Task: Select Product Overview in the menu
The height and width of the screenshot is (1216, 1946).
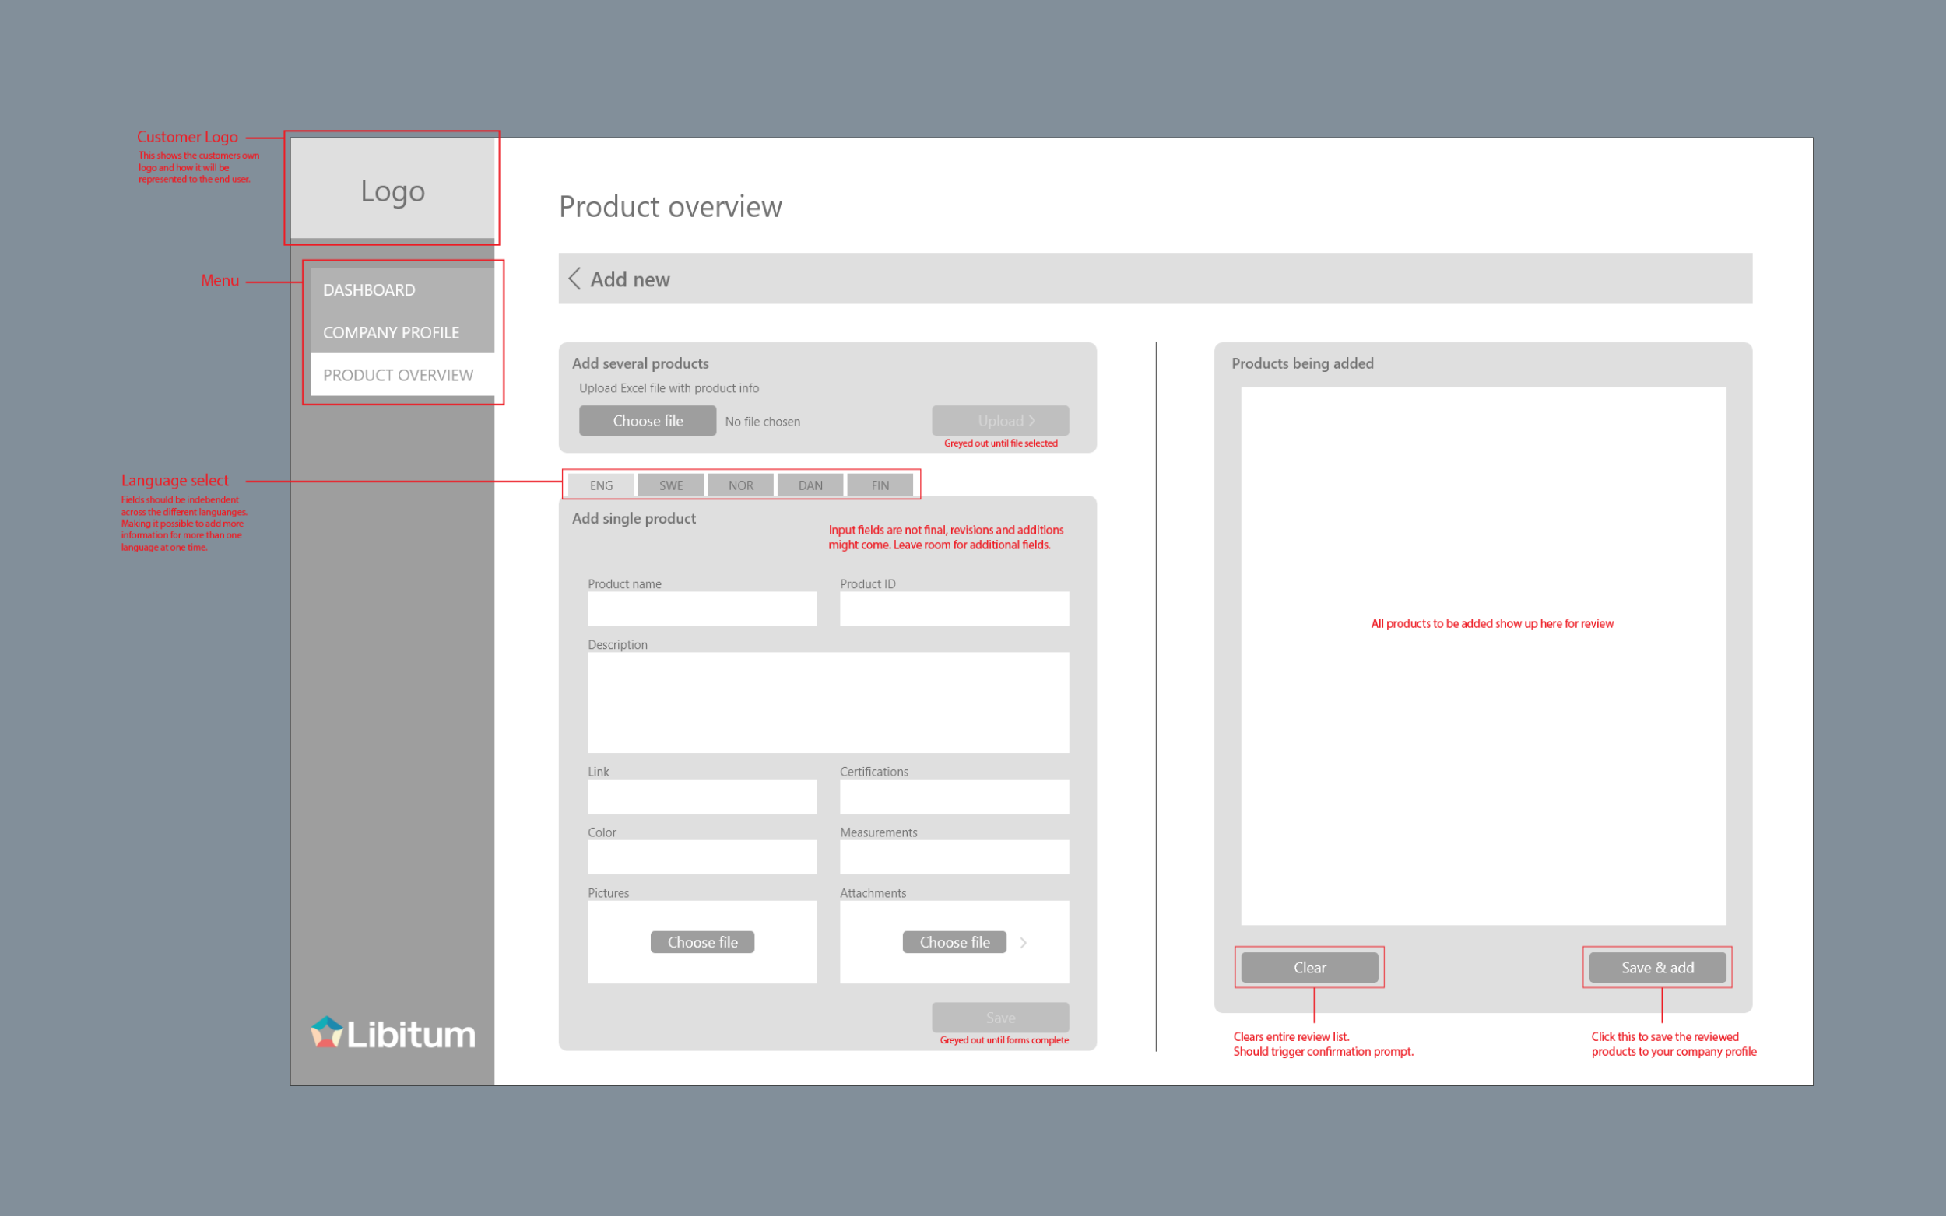Action: 398,375
